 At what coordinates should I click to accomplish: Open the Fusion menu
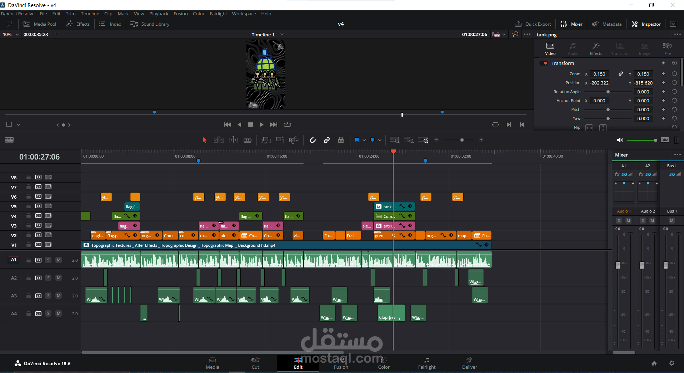[x=180, y=14]
